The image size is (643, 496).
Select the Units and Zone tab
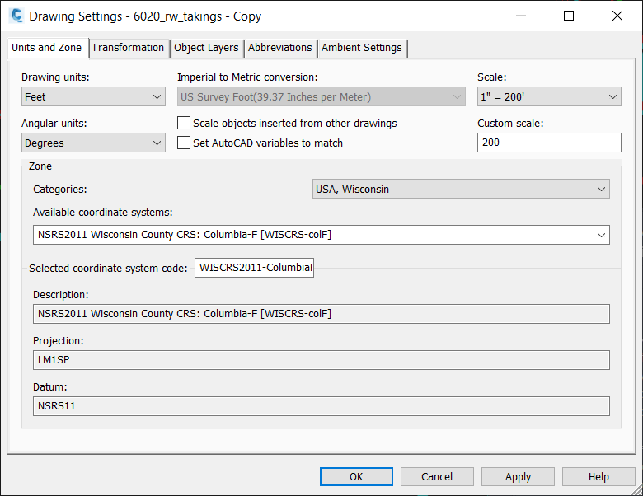(x=47, y=48)
